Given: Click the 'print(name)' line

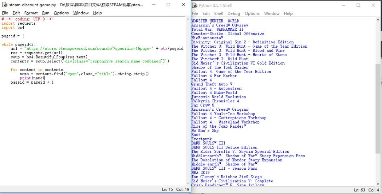Looking at the screenshot, I should pyautogui.click(x=33, y=78).
